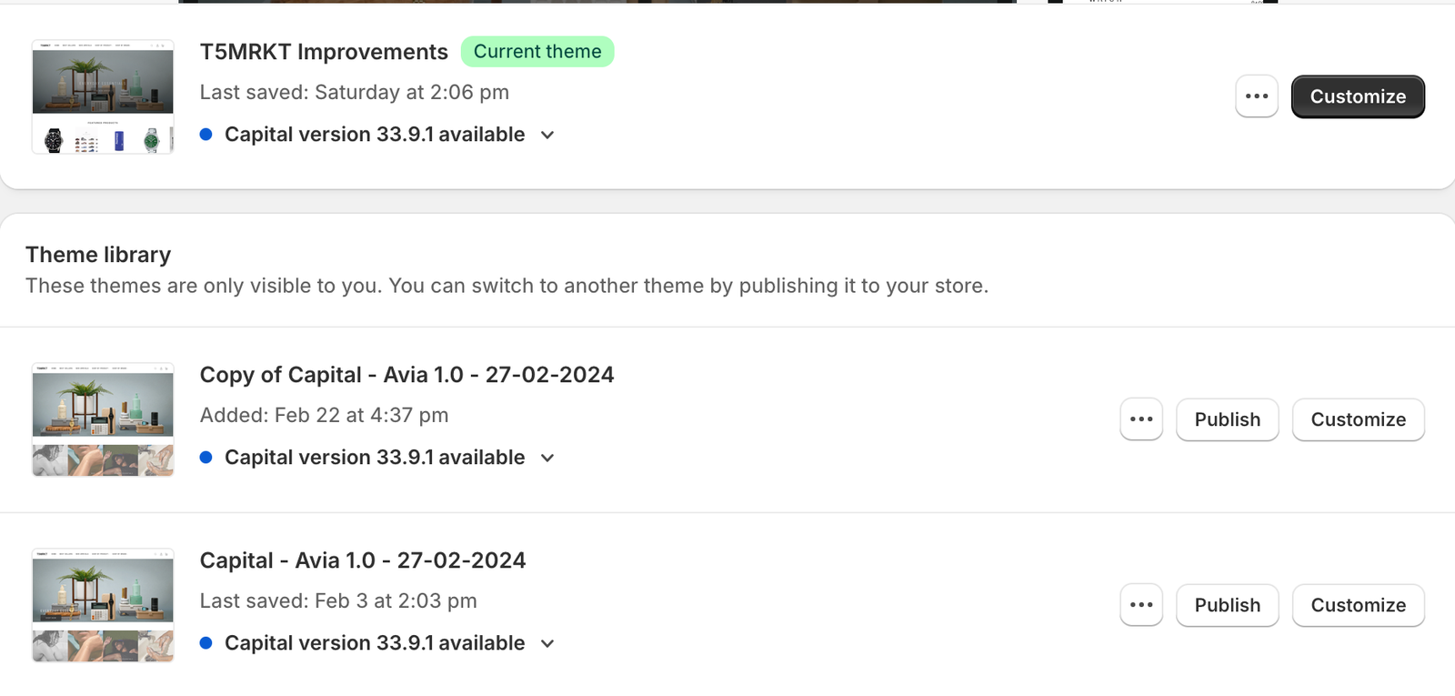Open more actions for T5MRKT Improvements theme
This screenshot has height=696, width=1455.
(x=1257, y=96)
